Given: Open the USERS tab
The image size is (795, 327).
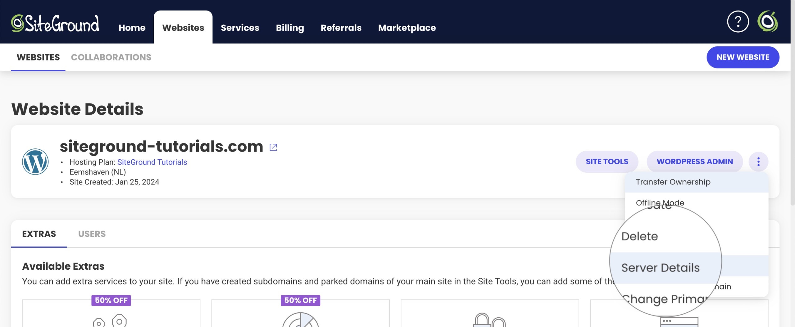Looking at the screenshot, I should 92,234.
